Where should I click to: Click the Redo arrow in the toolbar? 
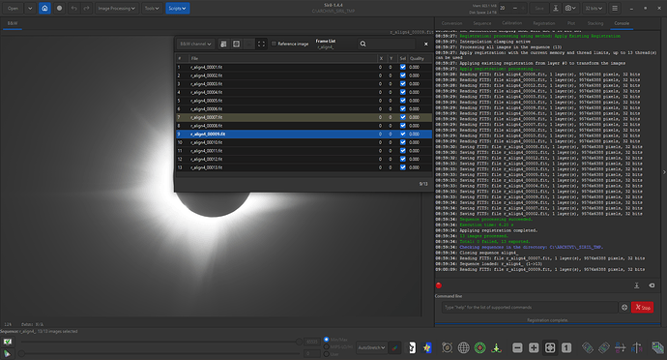click(x=86, y=8)
